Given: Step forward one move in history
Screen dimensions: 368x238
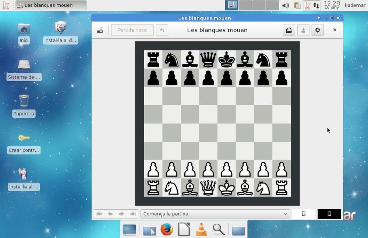Looking at the screenshot, I should (x=121, y=214).
